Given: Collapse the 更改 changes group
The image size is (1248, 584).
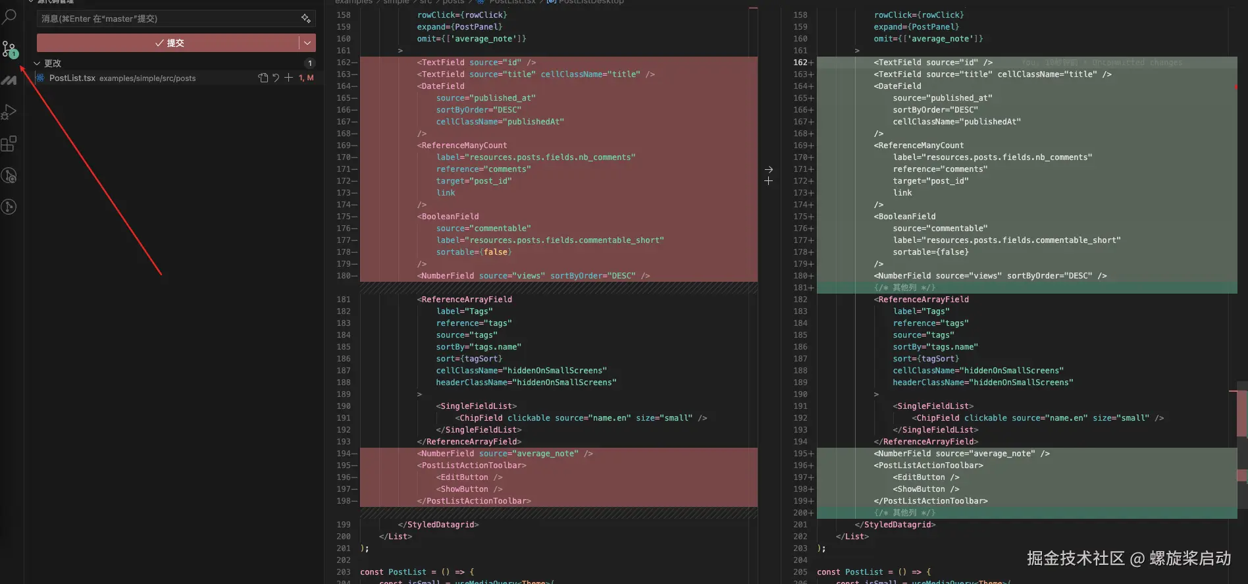Looking at the screenshot, I should click(37, 63).
